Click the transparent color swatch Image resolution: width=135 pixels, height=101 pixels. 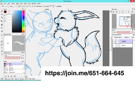coord(10,12)
